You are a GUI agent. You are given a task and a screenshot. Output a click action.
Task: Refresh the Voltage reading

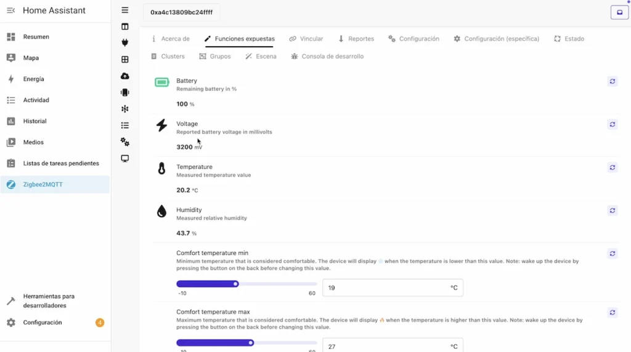pos(613,124)
